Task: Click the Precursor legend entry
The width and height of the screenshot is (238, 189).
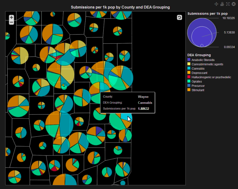Action: click(x=198, y=86)
